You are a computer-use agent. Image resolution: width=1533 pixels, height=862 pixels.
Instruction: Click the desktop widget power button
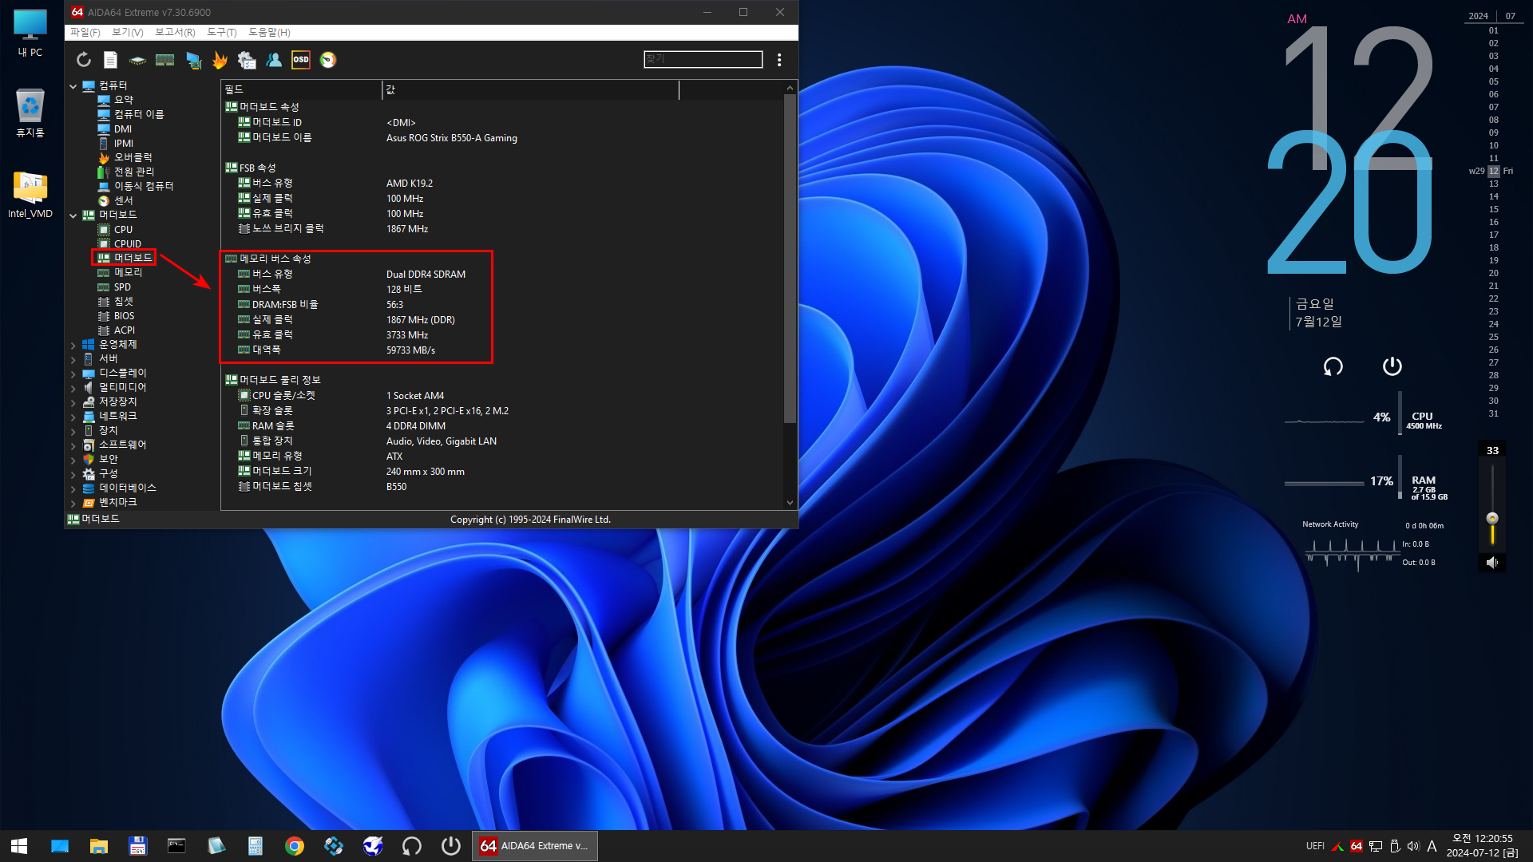coord(1392,366)
